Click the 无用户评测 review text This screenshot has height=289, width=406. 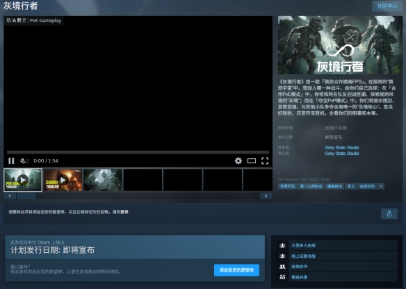pyautogui.click(x=336, y=128)
